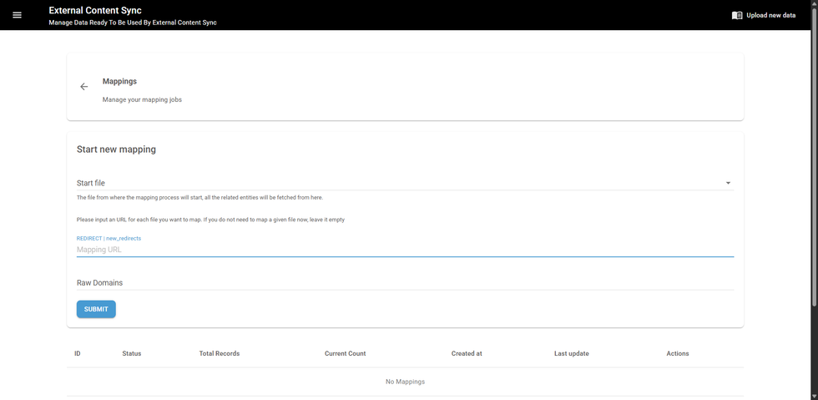The width and height of the screenshot is (818, 400).
Task: Click the scrollbar down arrow
Action: (x=815, y=397)
